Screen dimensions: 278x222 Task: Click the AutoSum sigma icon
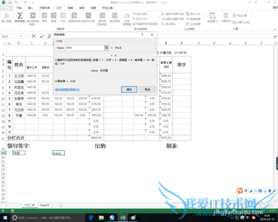(20, 16)
